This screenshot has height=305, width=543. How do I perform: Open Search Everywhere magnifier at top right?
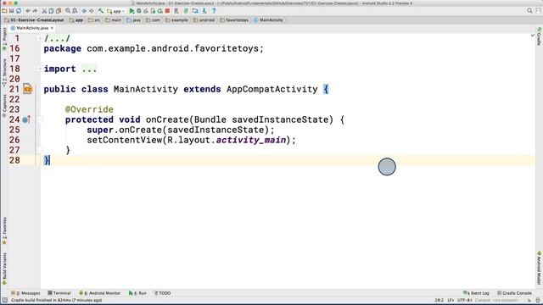pyautogui.click(x=529, y=11)
